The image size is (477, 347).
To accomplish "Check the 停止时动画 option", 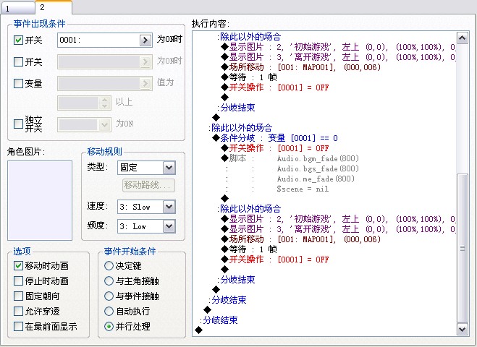I will tap(18, 280).
